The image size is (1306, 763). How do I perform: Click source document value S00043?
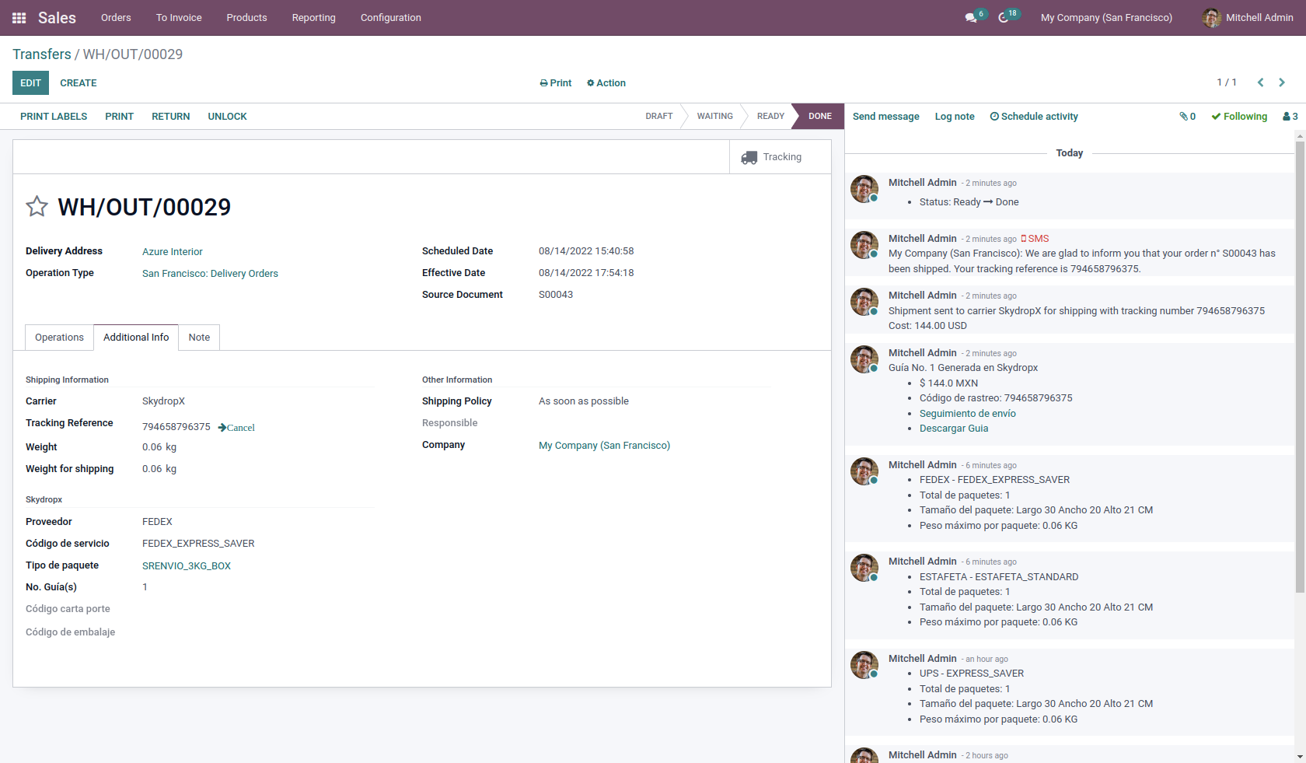(x=556, y=295)
